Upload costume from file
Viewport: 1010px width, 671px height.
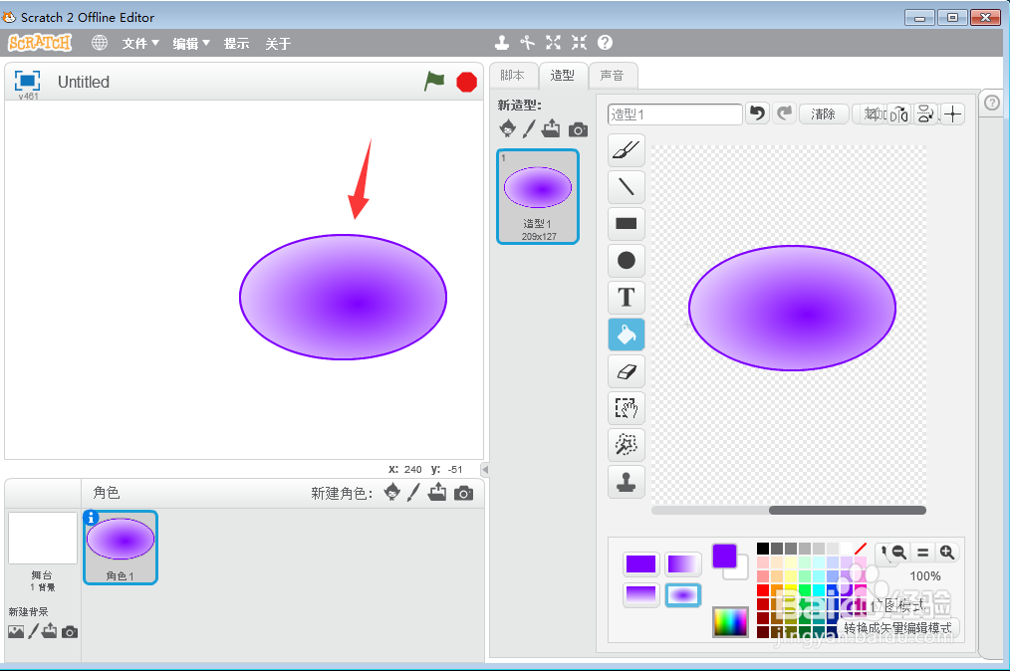(x=551, y=128)
